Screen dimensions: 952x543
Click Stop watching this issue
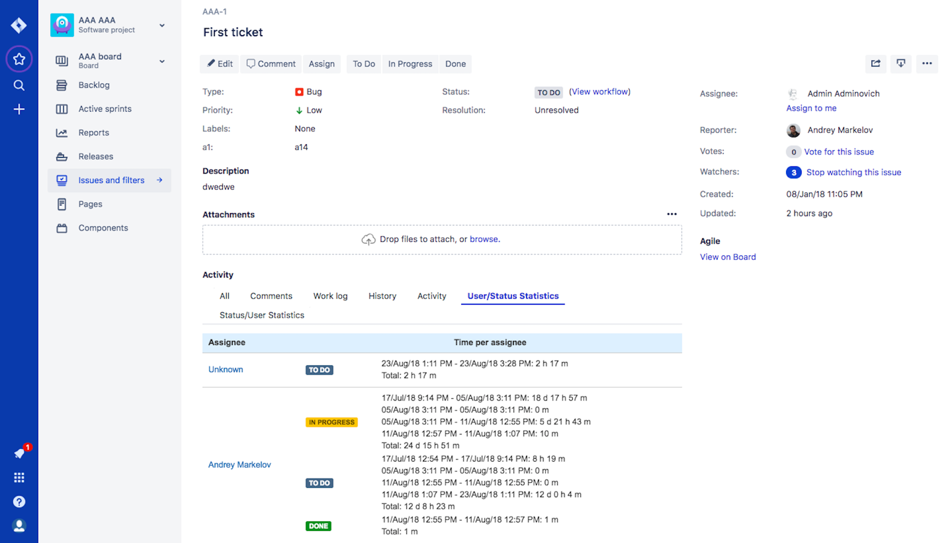pyautogui.click(x=854, y=173)
